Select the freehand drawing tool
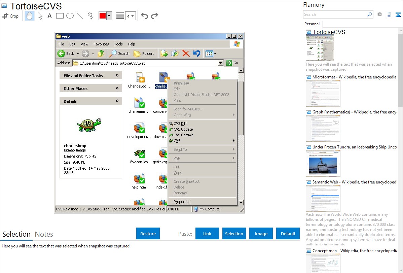Viewport: 403px width, 273px height. pyautogui.click(x=90, y=16)
